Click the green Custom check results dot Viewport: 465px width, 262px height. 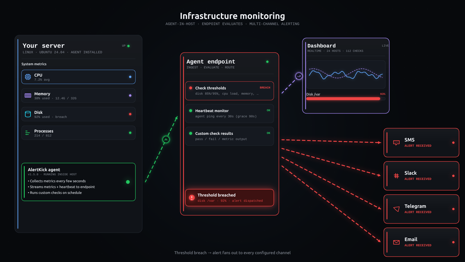tap(191, 133)
